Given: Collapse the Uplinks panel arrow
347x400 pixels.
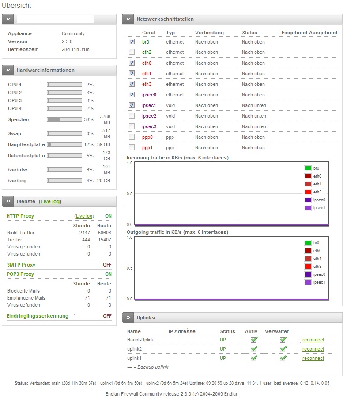Looking at the screenshot, I should pos(128,318).
